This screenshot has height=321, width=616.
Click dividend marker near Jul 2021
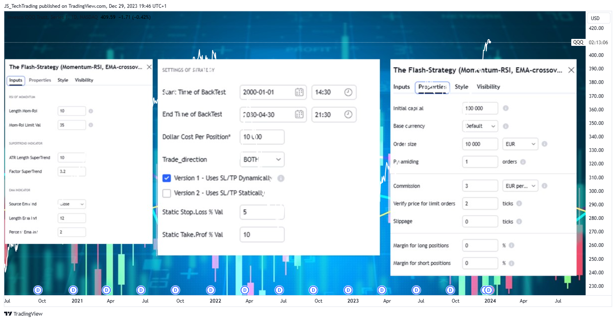(142, 290)
